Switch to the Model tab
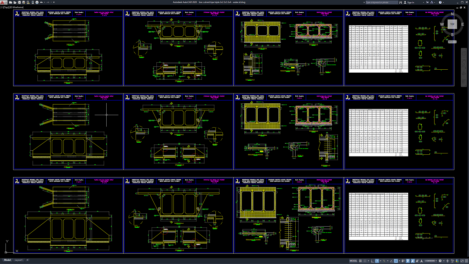The height and width of the screenshot is (264, 469). click(x=7, y=260)
